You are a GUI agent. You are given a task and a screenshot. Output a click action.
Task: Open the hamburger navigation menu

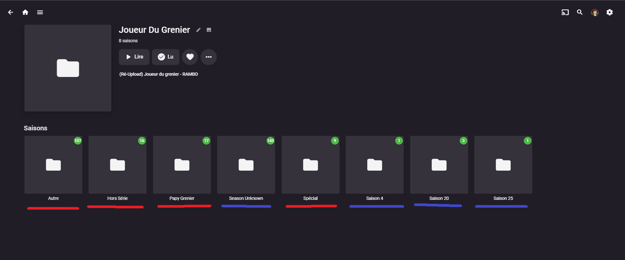(x=40, y=12)
